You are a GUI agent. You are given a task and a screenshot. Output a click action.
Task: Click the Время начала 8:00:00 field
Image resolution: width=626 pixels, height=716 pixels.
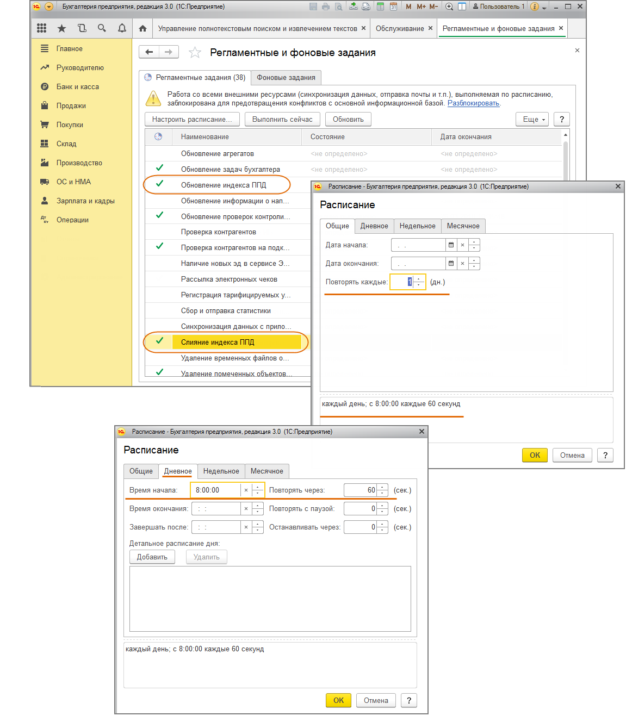215,490
